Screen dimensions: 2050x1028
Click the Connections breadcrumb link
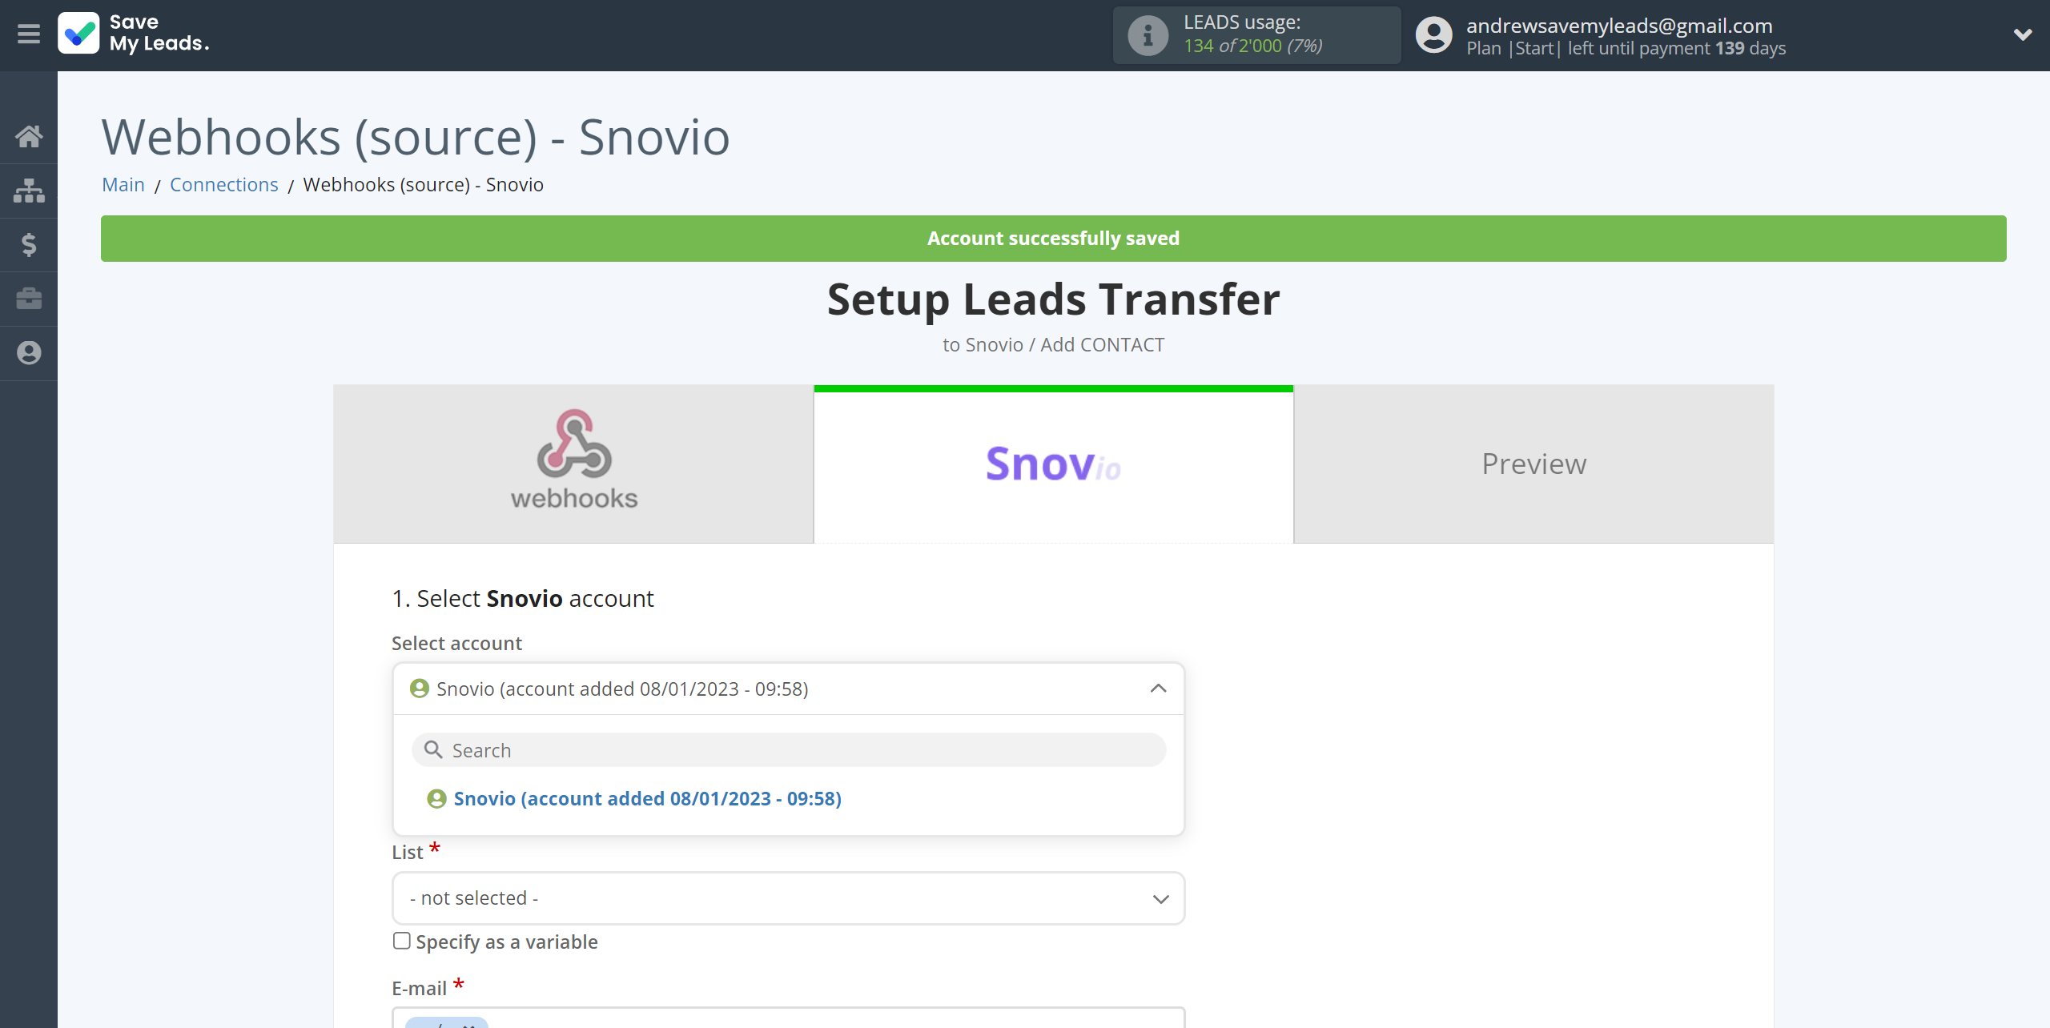(223, 183)
